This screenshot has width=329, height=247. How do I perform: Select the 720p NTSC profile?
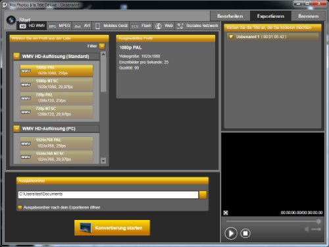pyautogui.click(x=57, y=111)
